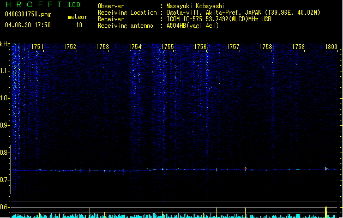Click the 1800 time label
The height and width of the screenshot is (218, 343).
click(x=331, y=47)
